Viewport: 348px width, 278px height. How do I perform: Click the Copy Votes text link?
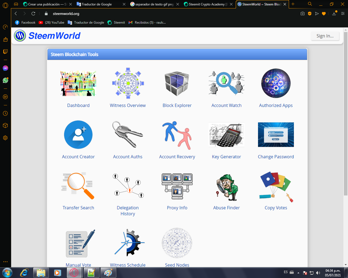coord(276,208)
